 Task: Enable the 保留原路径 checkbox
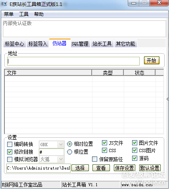(x=94, y=159)
